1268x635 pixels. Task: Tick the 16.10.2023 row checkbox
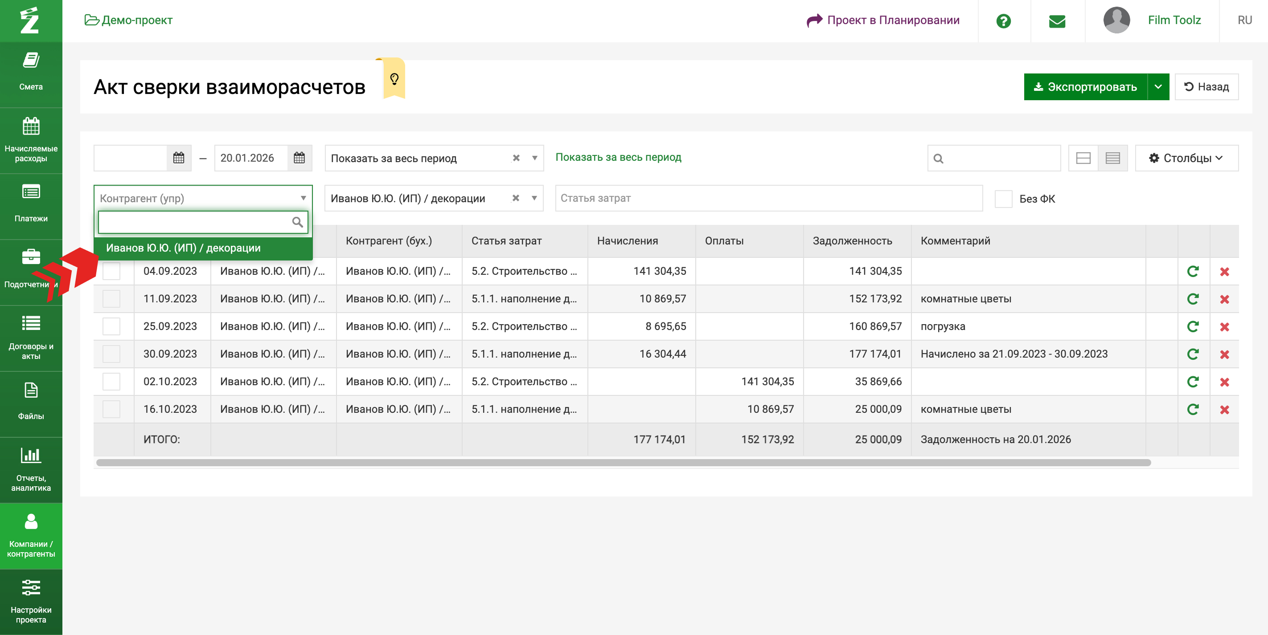(111, 409)
